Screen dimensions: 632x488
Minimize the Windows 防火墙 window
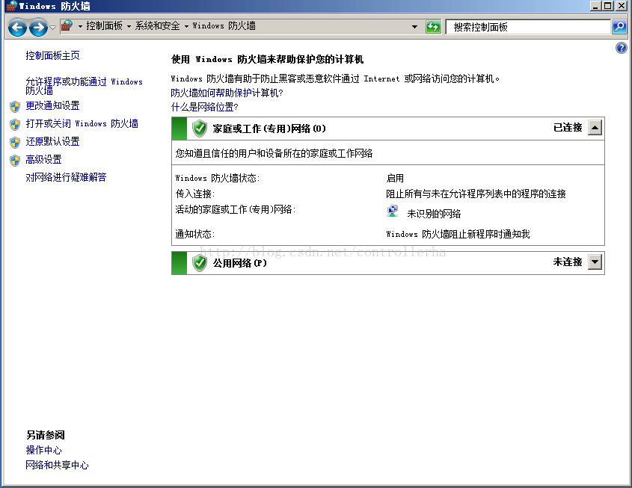[x=595, y=6]
